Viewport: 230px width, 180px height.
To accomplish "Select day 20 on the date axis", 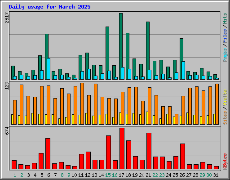I will coord(142,175).
